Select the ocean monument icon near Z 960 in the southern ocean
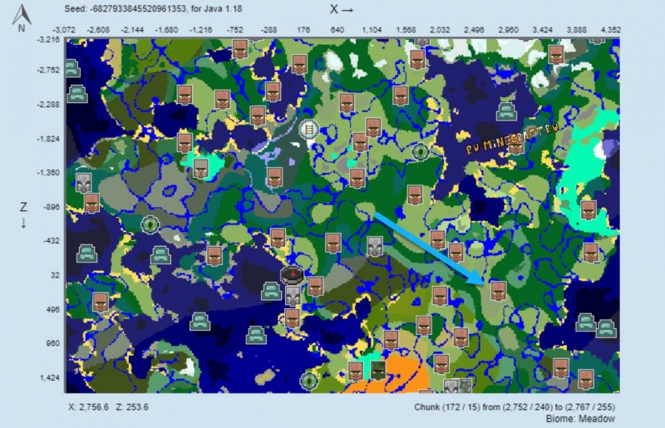The height and width of the screenshot is (428, 665). 256,336
